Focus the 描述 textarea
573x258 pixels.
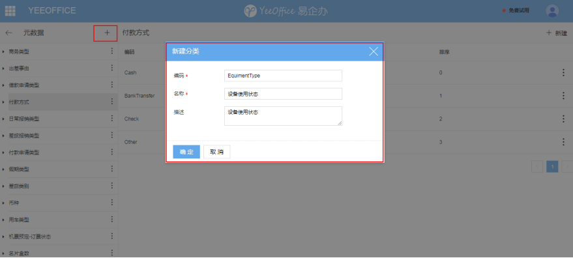(283, 116)
